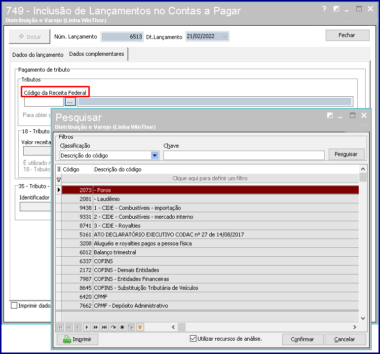Click the Código da Receita Federal field
This screenshot has height=354, width=380.
44,102
